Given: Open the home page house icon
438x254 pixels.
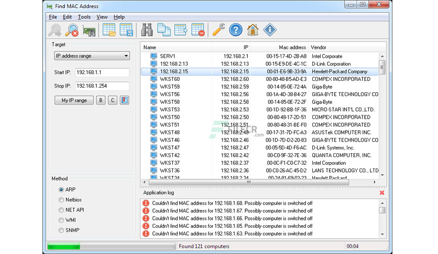Looking at the screenshot, I should click(x=253, y=30).
